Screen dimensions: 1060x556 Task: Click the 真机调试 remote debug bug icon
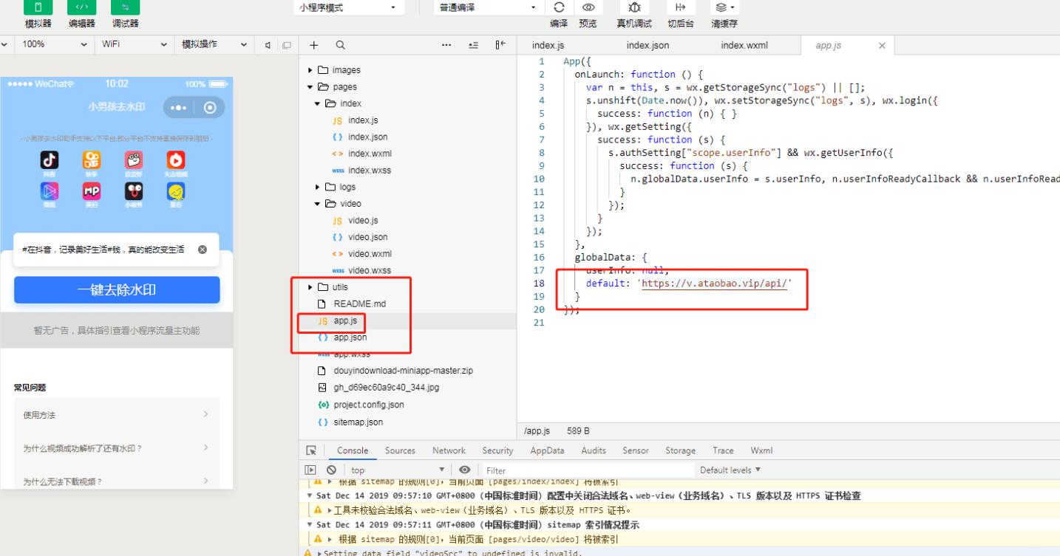click(634, 7)
